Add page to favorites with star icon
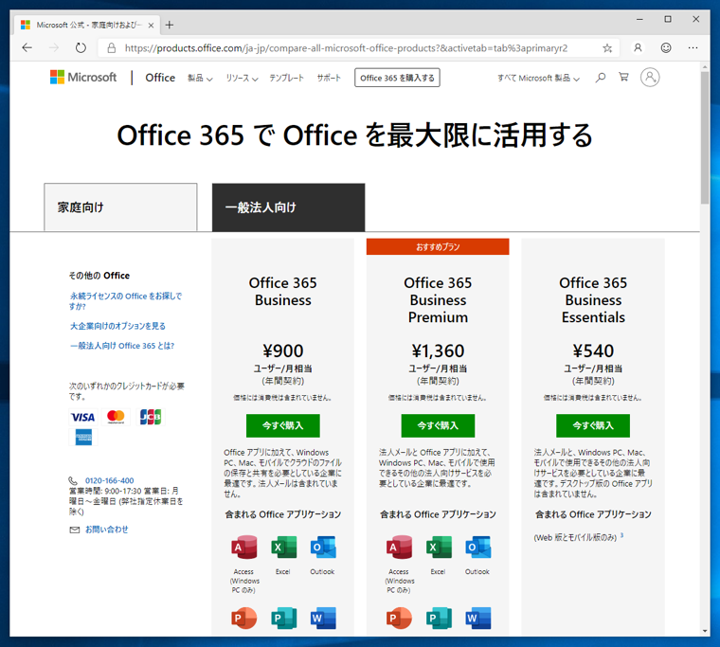This screenshot has width=720, height=647. pos(607,47)
